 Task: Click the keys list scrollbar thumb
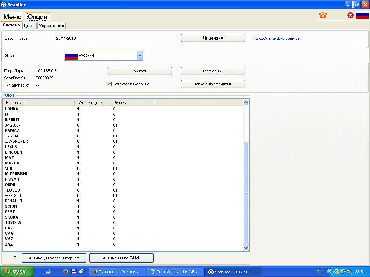246,193
